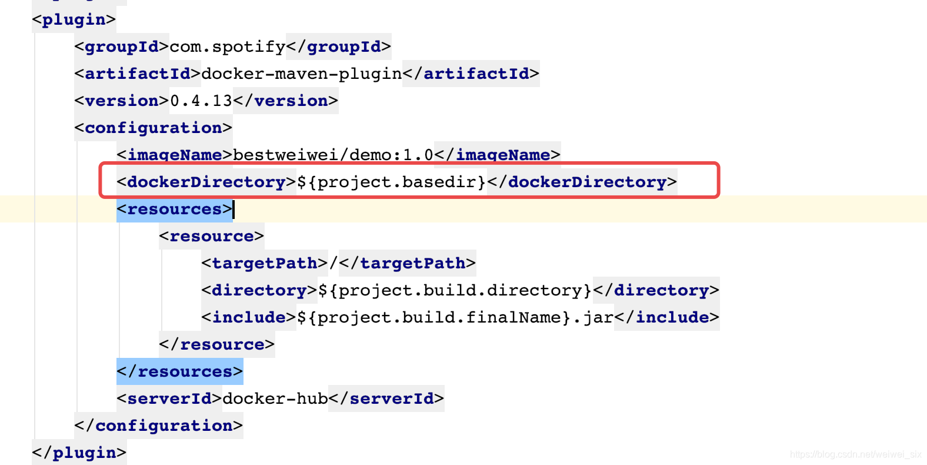Click the opening imageName tag

[175, 155]
